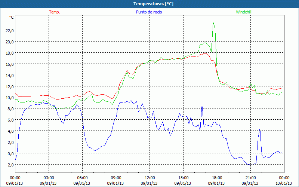The image size is (299, 187).
Task: Click the 16,0 y-axis value
Action: (x=10, y=64)
